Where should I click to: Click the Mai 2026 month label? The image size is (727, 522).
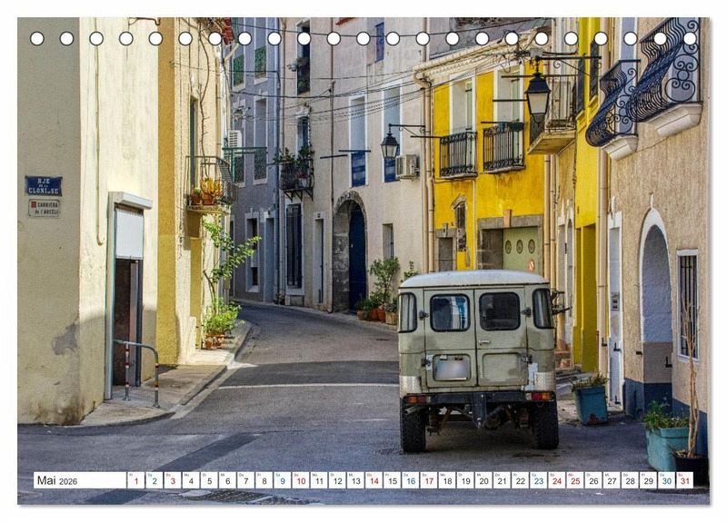(x=57, y=480)
